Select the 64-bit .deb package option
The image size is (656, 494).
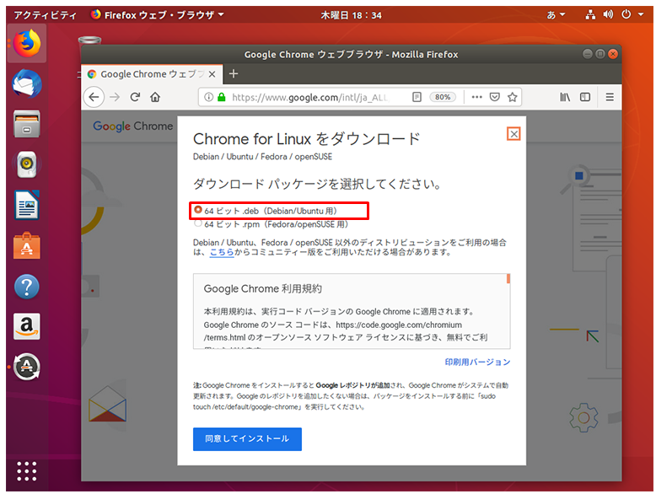[x=198, y=210]
